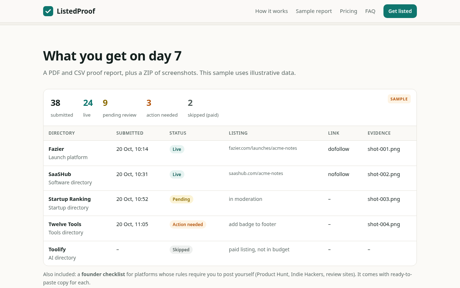Click the ListedProof checkmark logo icon
Image resolution: width=460 pixels, height=288 pixels.
(x=48, y=11)
